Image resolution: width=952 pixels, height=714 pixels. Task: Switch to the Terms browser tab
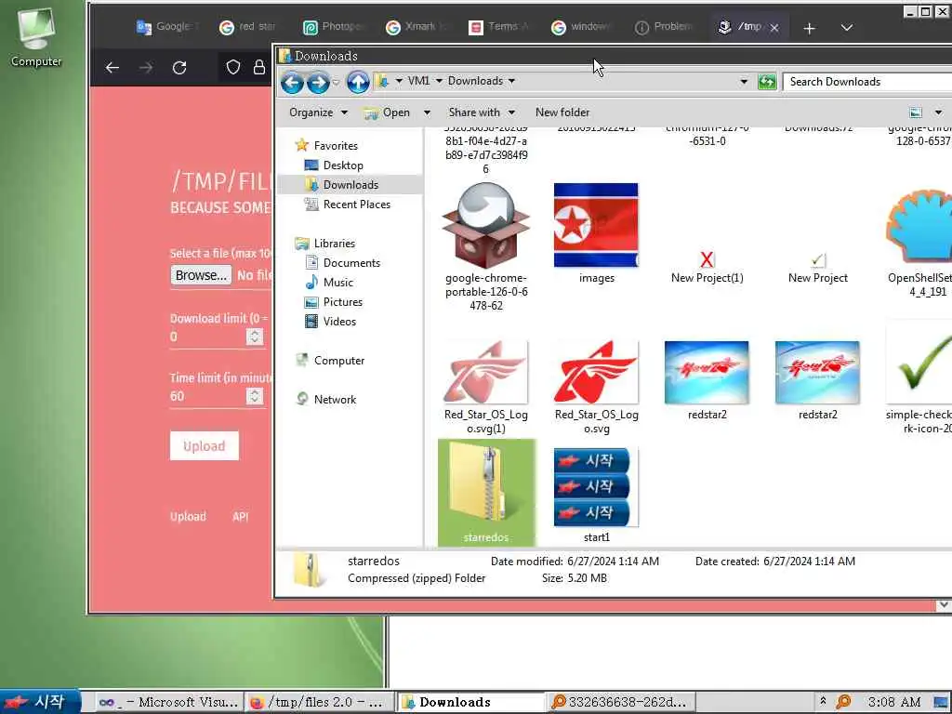click(499, 27)
